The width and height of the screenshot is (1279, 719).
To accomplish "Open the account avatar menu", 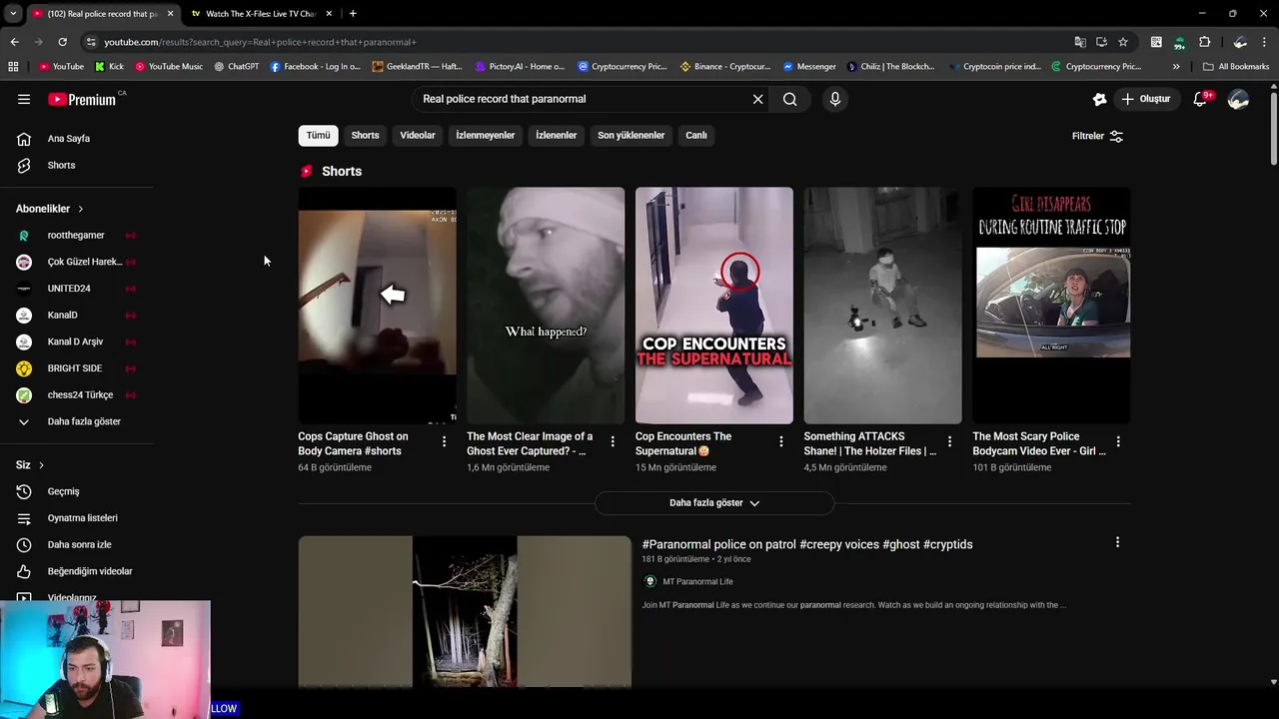I will [x=1238, y=99].
